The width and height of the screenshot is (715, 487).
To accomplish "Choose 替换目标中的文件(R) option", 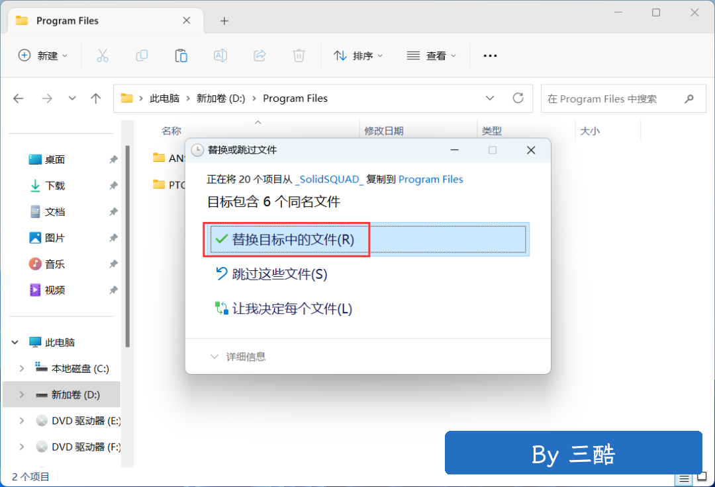I will click(367, 239).
